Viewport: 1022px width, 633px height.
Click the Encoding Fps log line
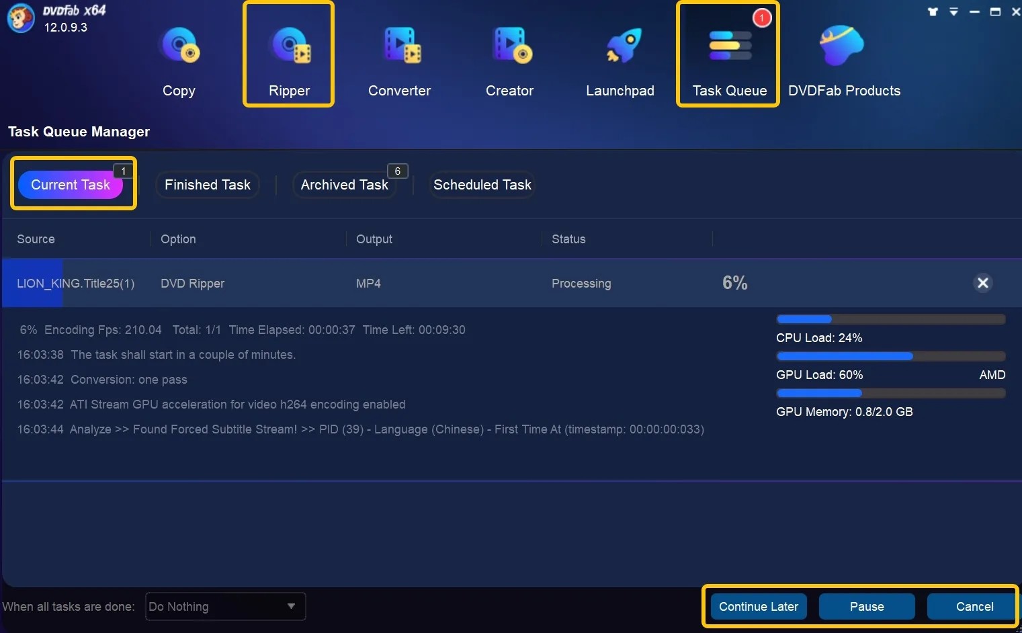point(243,330)
